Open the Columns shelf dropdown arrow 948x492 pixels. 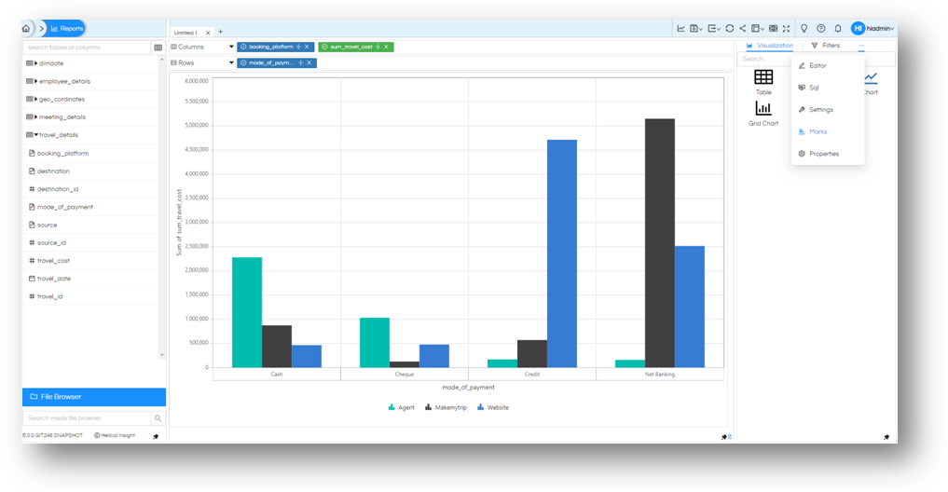[231, 47]
